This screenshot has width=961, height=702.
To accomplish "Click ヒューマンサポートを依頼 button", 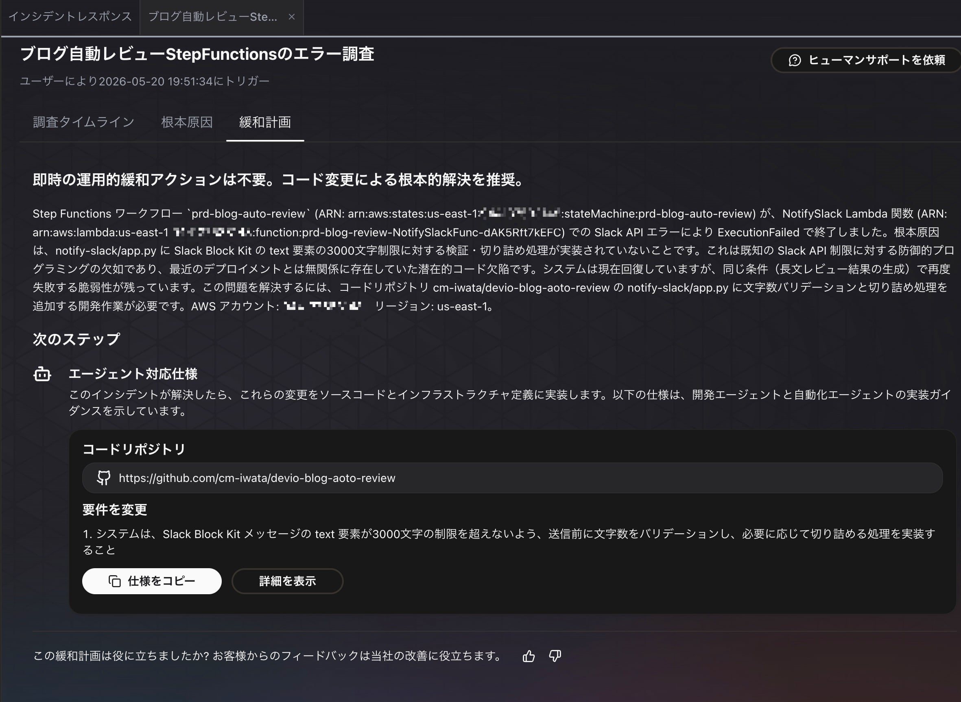I will (866, 60).
